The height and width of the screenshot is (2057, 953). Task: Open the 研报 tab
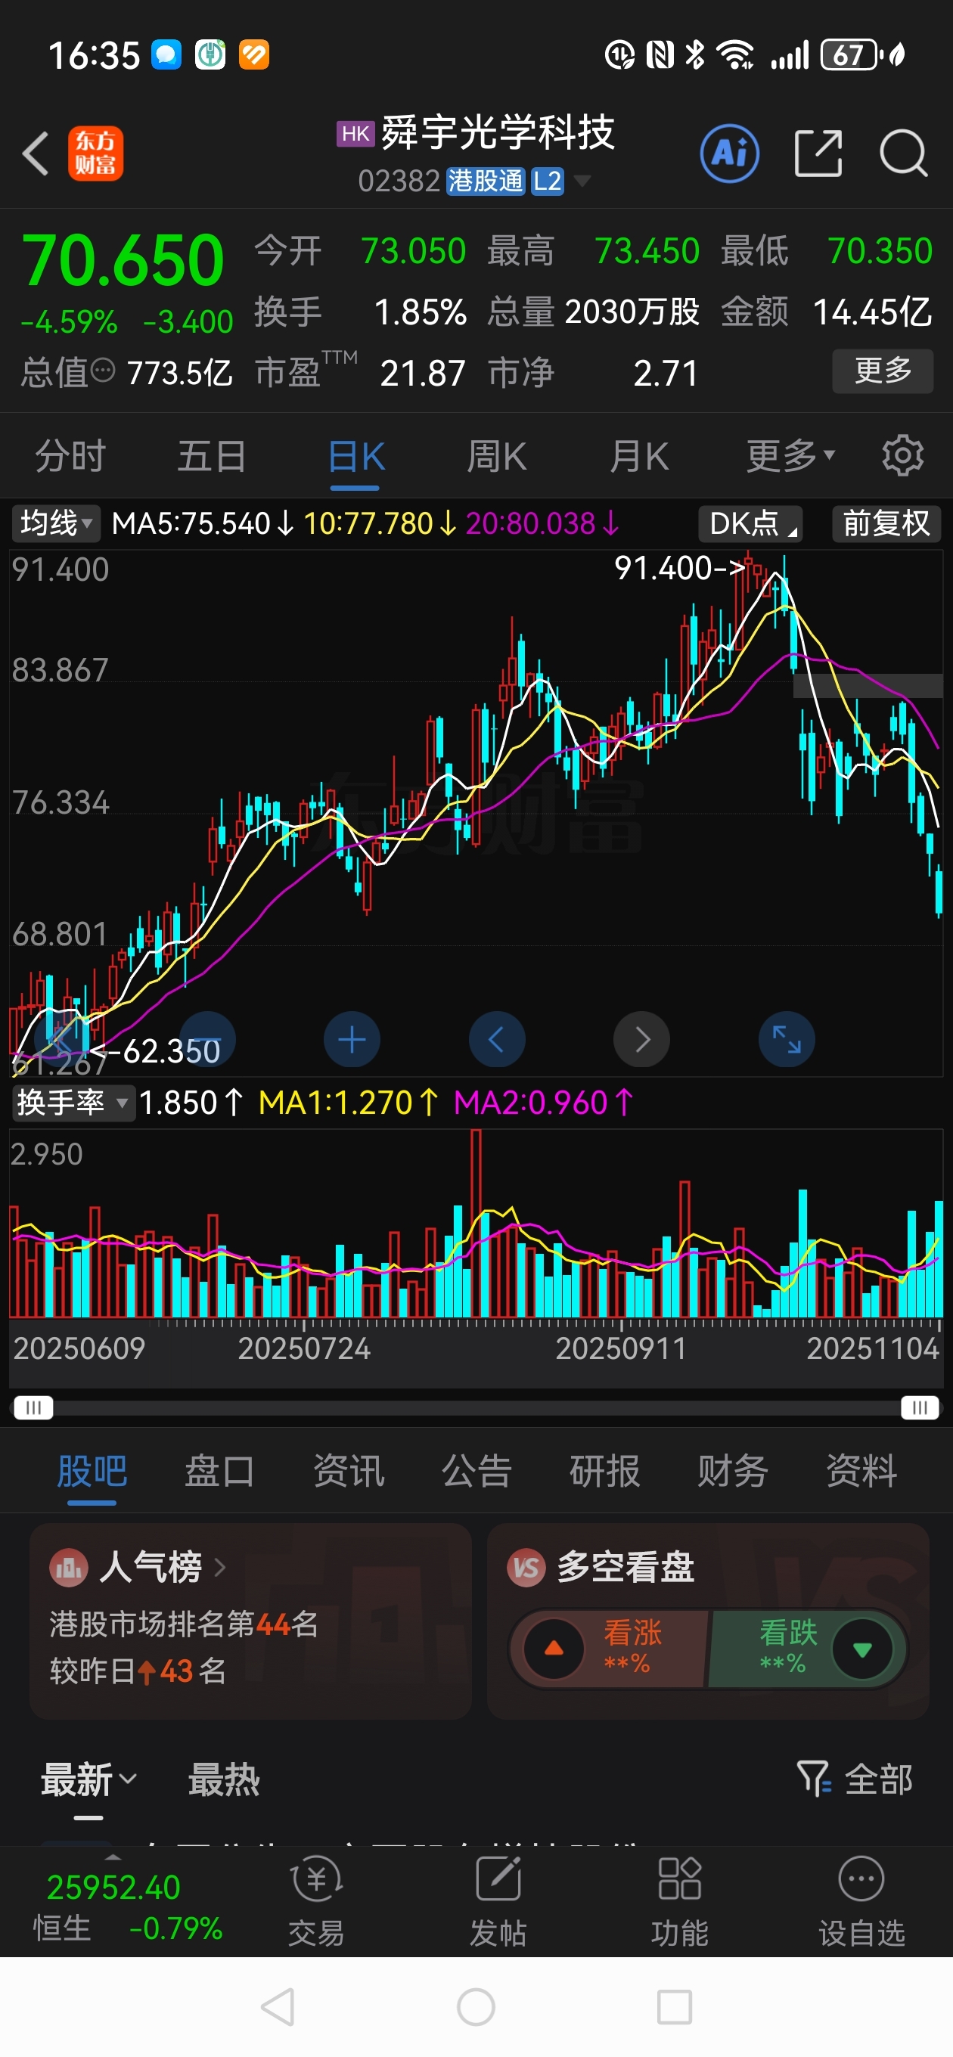tap(605, 1471)
